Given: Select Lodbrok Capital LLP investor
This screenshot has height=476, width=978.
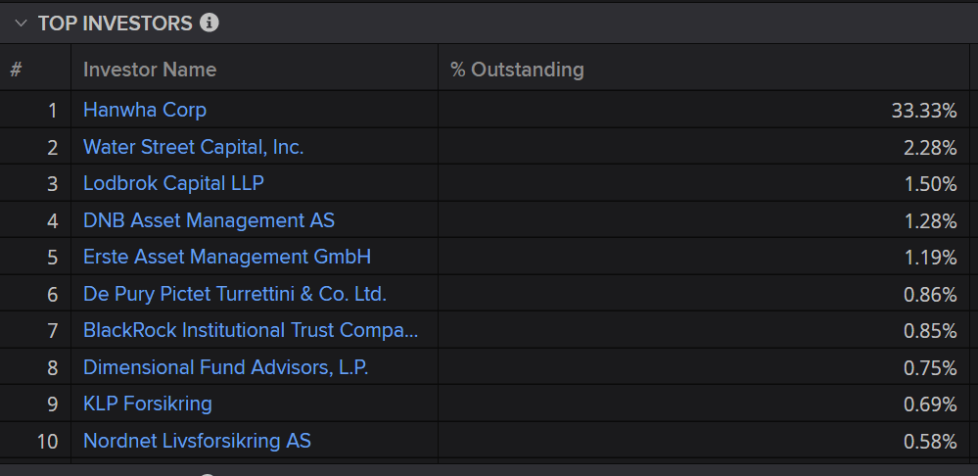Looking at the screenshot, I should point(173,183).
